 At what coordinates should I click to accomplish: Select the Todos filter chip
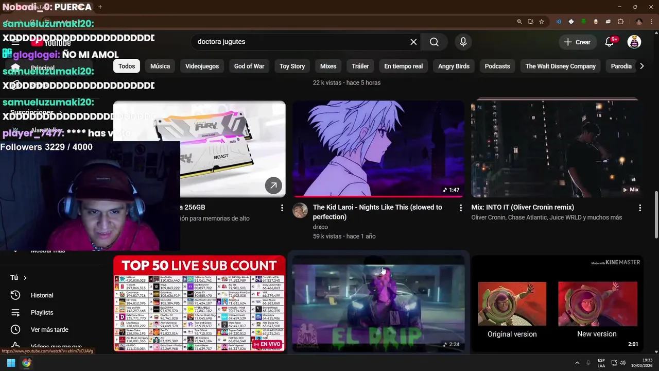(x=127, y=66)
